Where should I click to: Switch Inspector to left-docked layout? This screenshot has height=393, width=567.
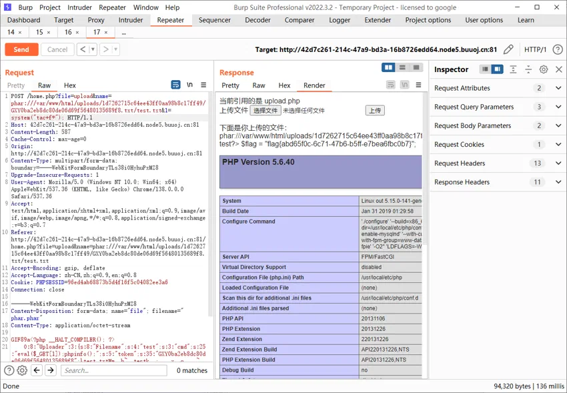pyautogui.click(x=485, y=69)
